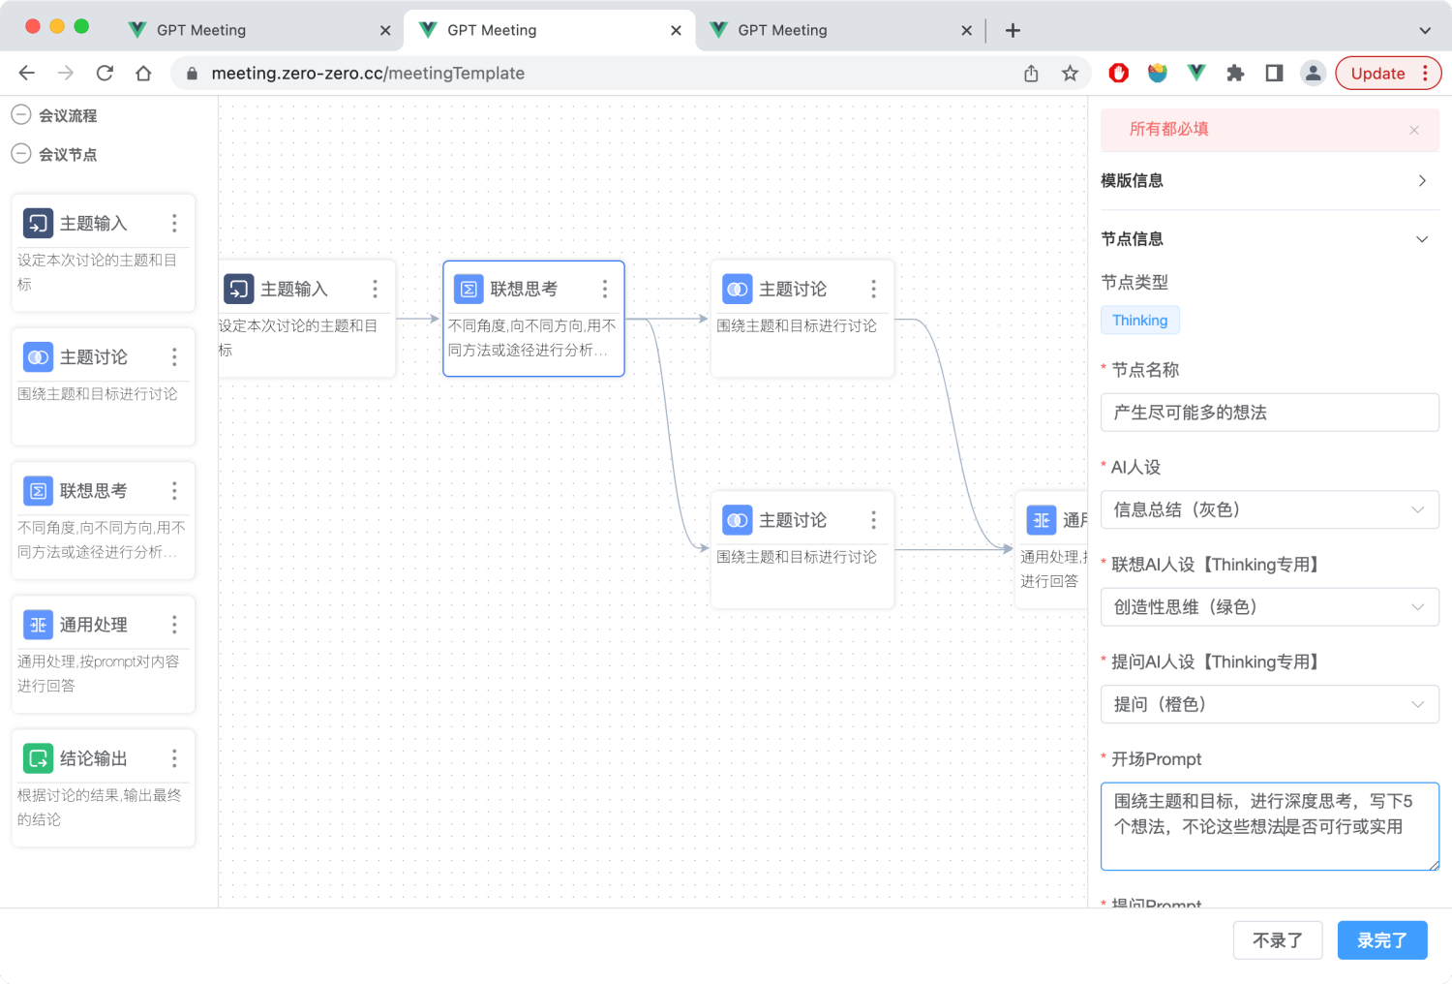
Task: Open the kebab menu of upper 主题讨论 canvas node
Action: point(873,289)
